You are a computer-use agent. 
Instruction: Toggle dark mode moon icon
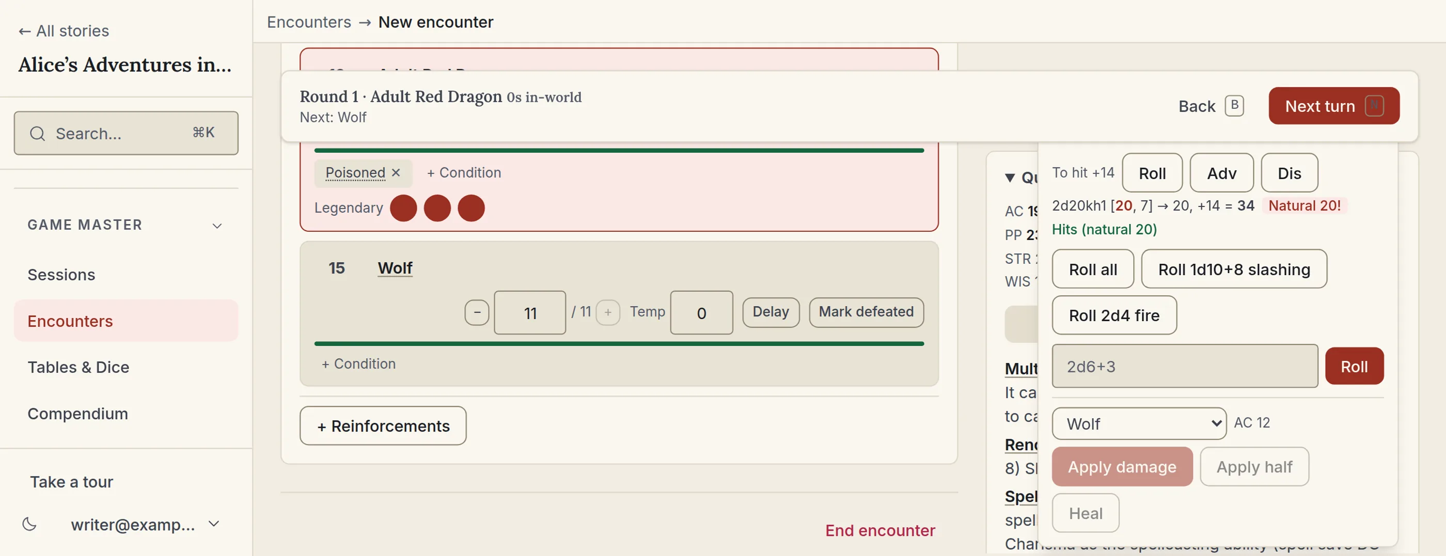tap(29, 524)
